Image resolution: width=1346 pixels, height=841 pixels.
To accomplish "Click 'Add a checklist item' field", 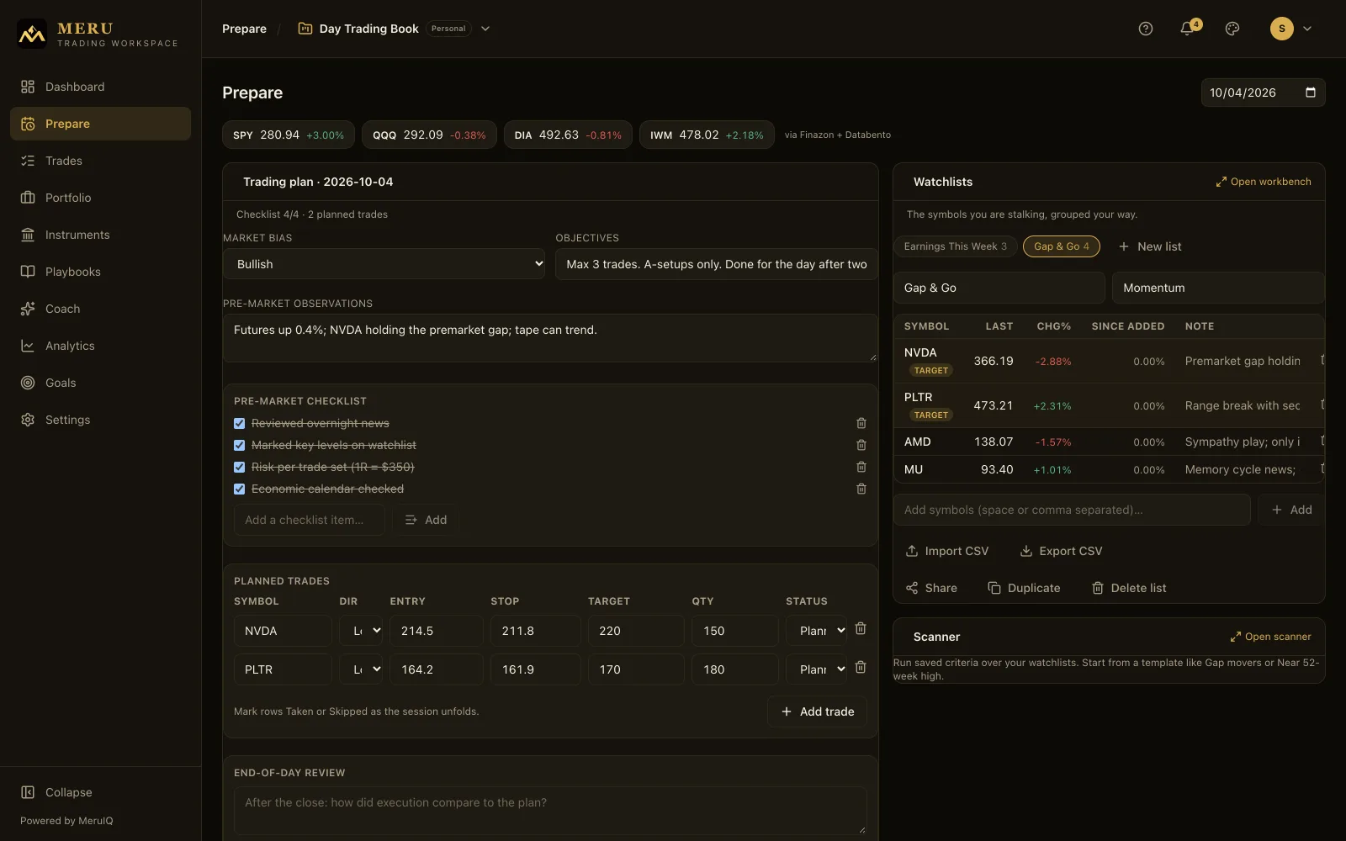I will pyautogui.click(x=309, y=520).
